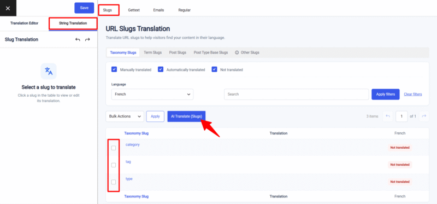The width and height of the screenshot is (437, 204).
Task: Select the Other Slugs sub-tab
Action: tap(247, 53)
